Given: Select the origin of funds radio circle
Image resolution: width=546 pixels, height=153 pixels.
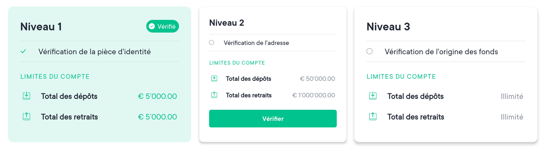Looking at the screenshot, I should pos(369,51).
